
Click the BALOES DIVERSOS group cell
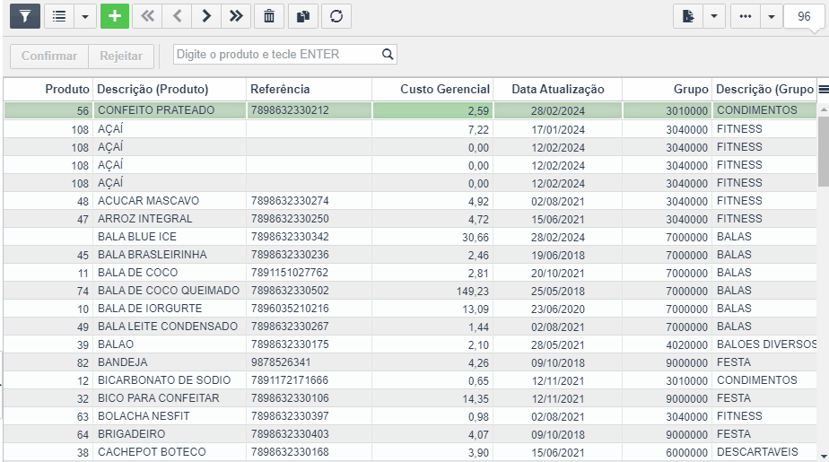click(764, 344)
